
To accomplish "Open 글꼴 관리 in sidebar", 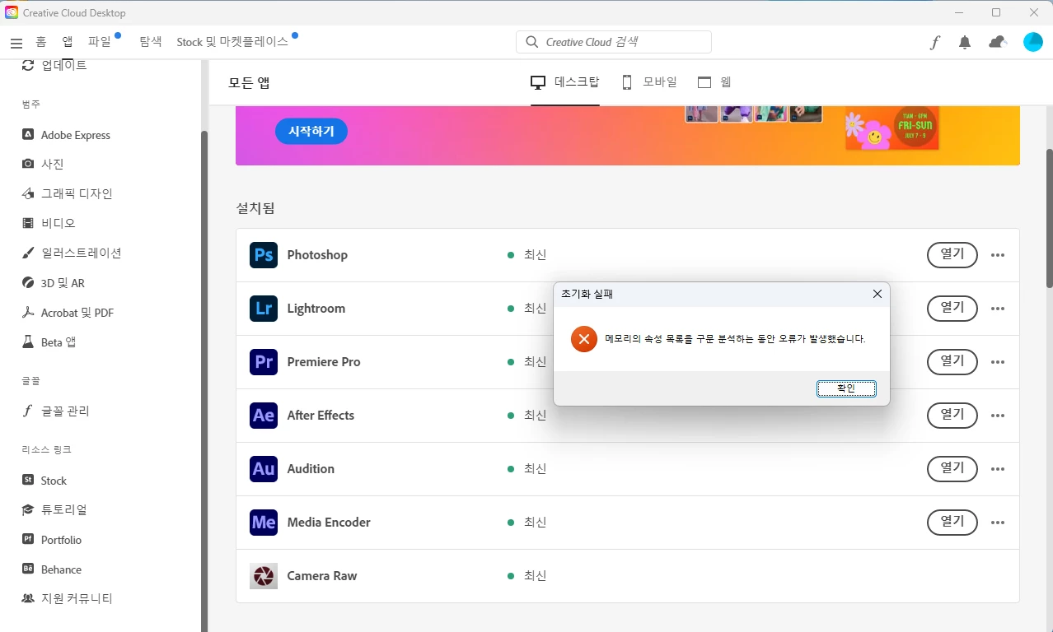I will (56, 411).
